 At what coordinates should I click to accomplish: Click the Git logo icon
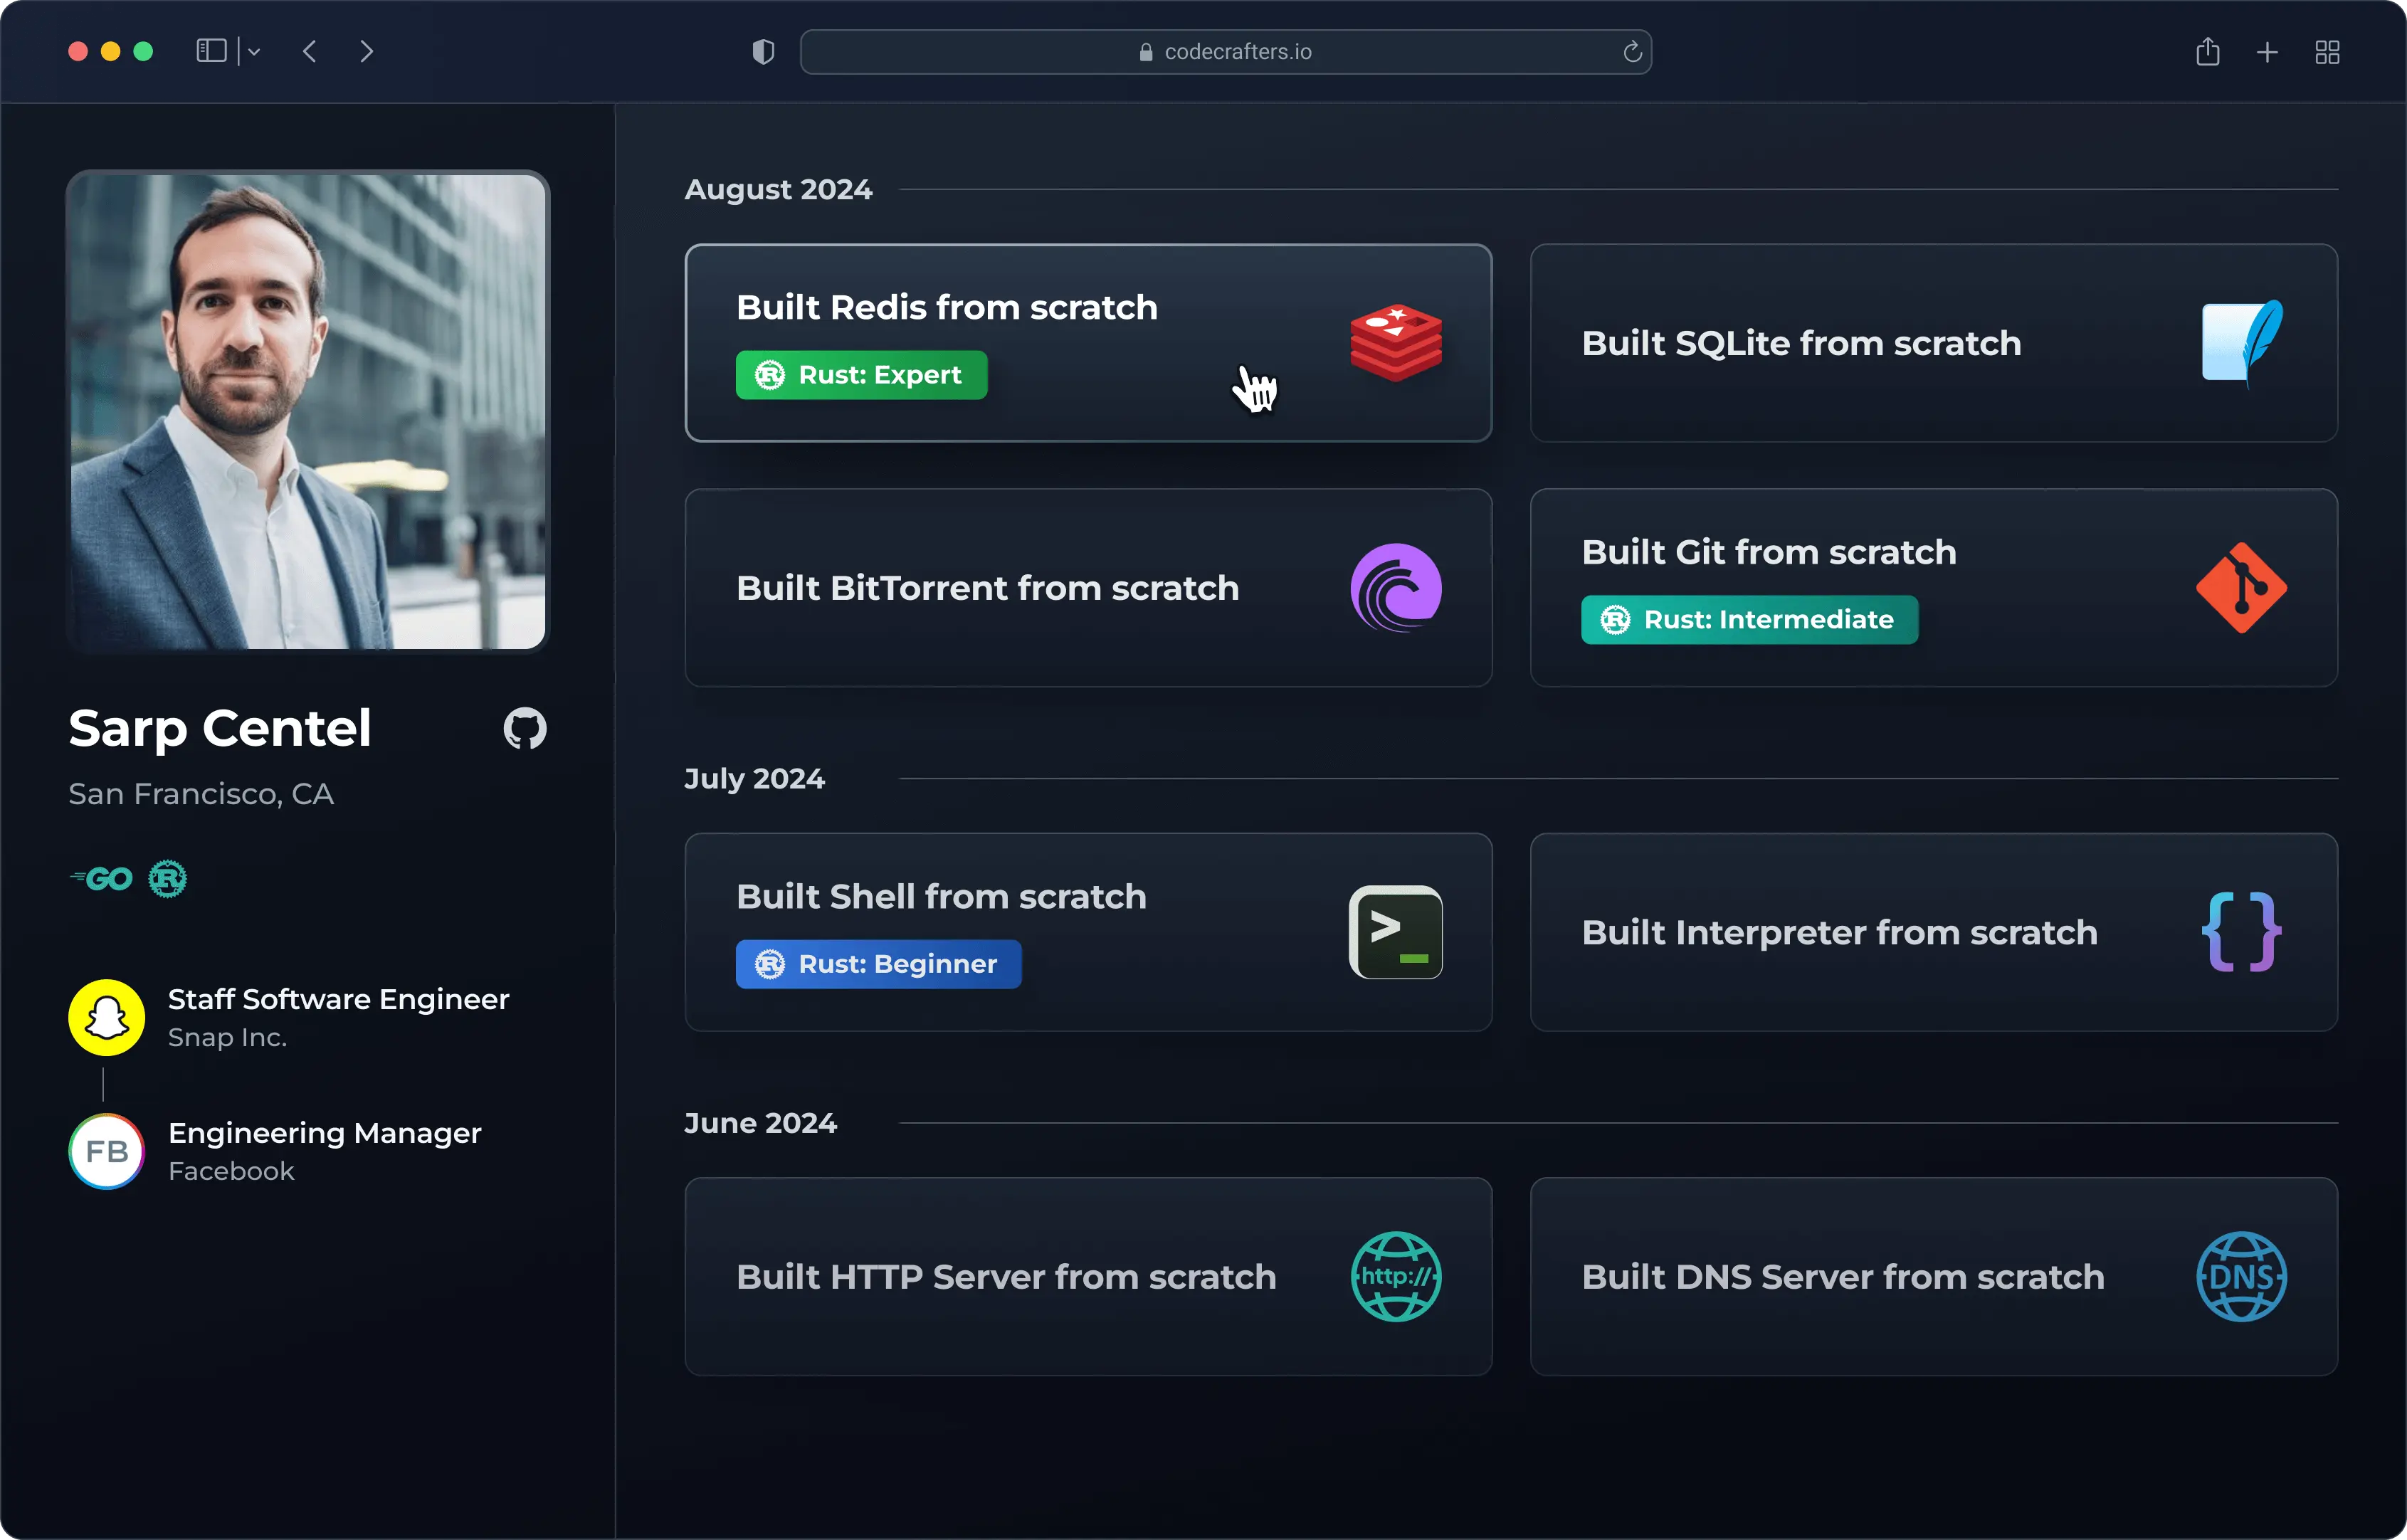point(2242,588)
